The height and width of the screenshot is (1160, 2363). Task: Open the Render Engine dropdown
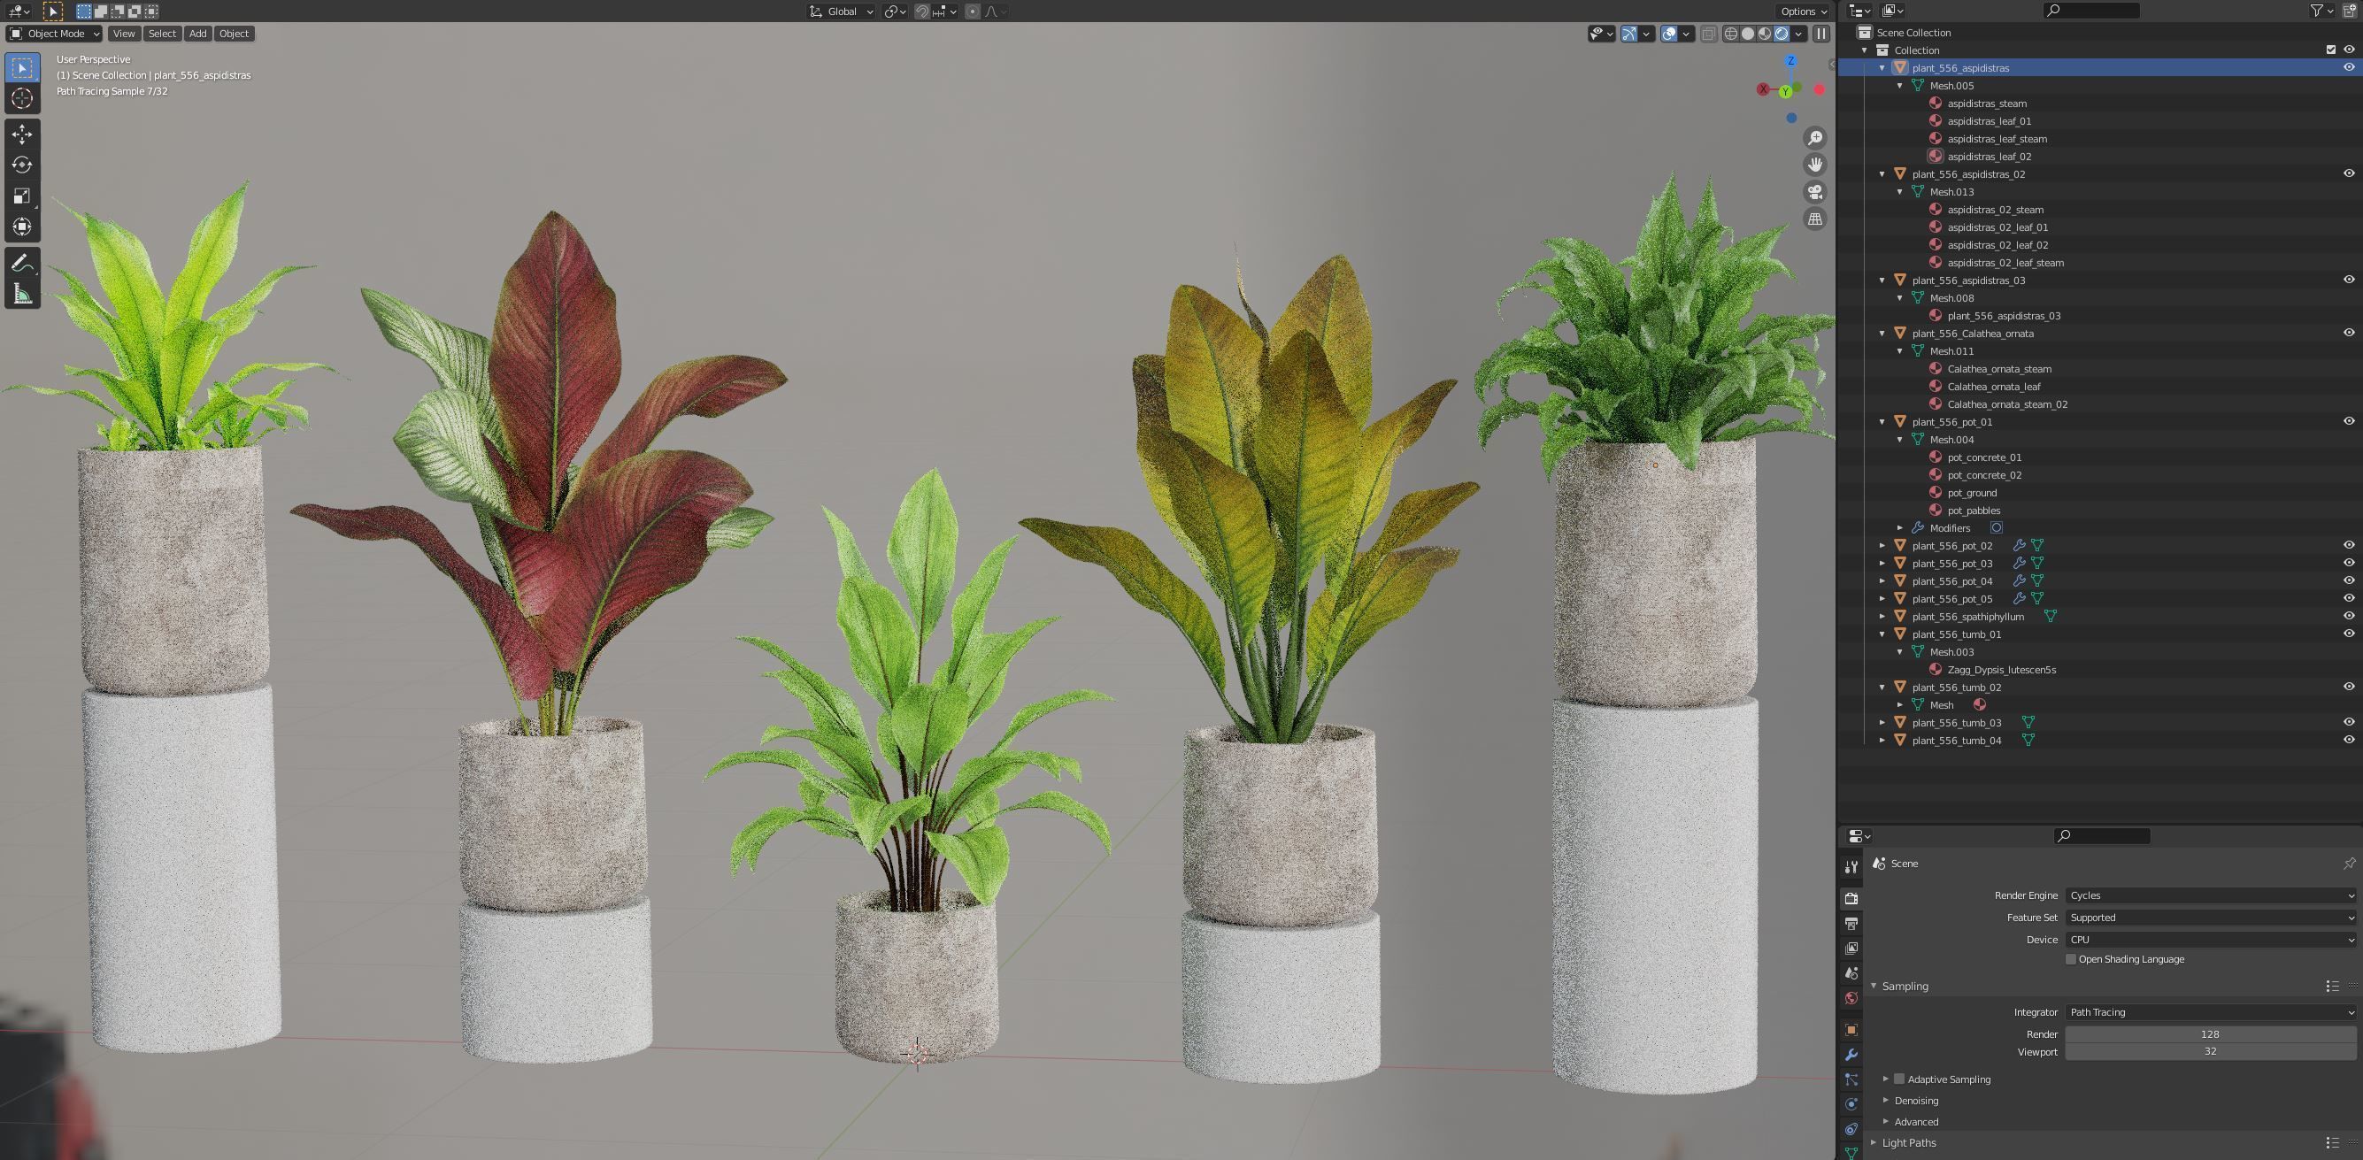click(2210, 895)
